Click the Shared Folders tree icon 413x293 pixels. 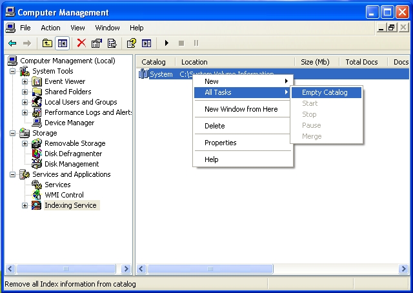click(x=37, y=92)
